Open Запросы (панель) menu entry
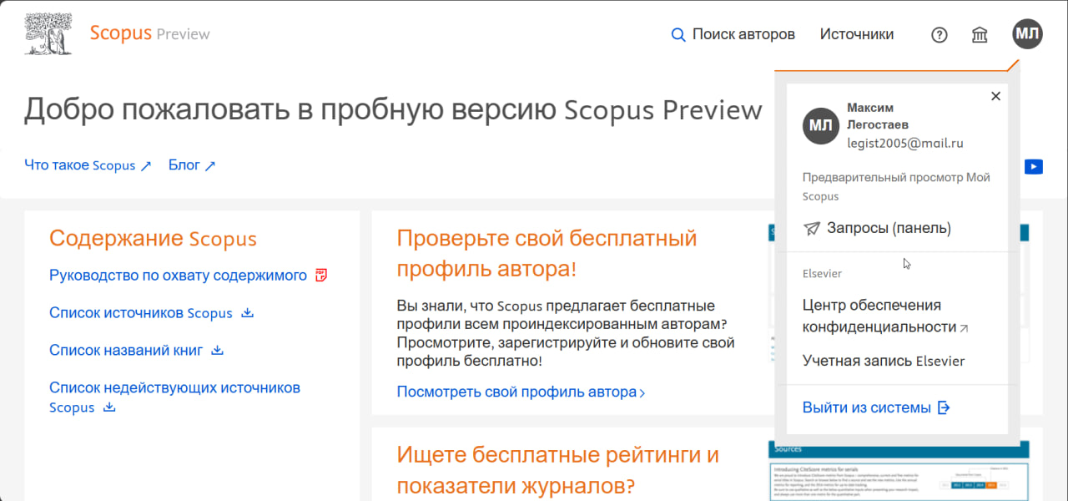1068x501 pixels. (x=888, y=228)
